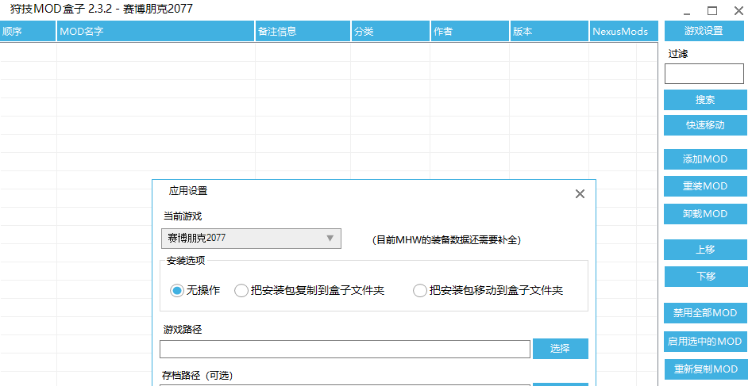This screenshot has height=386, width=752.
Task: Click the 版本 column header
Action: click(x=550, y=31)
